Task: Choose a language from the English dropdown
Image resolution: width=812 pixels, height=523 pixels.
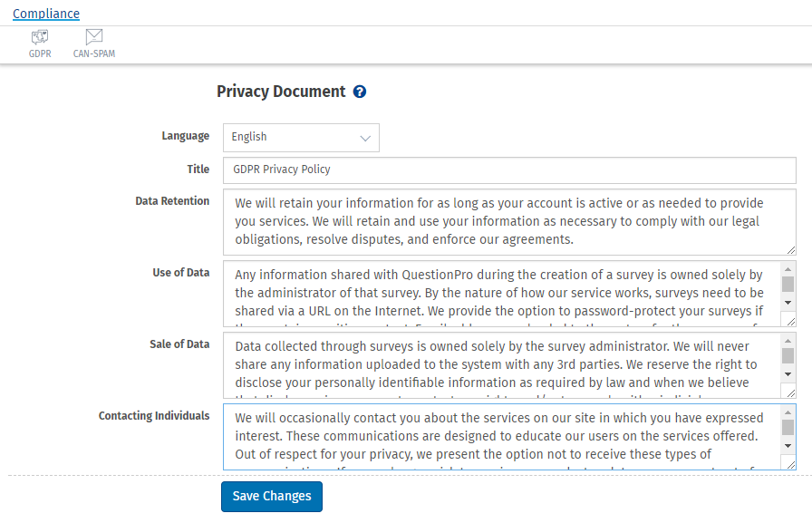Action: tap(301, 137)
